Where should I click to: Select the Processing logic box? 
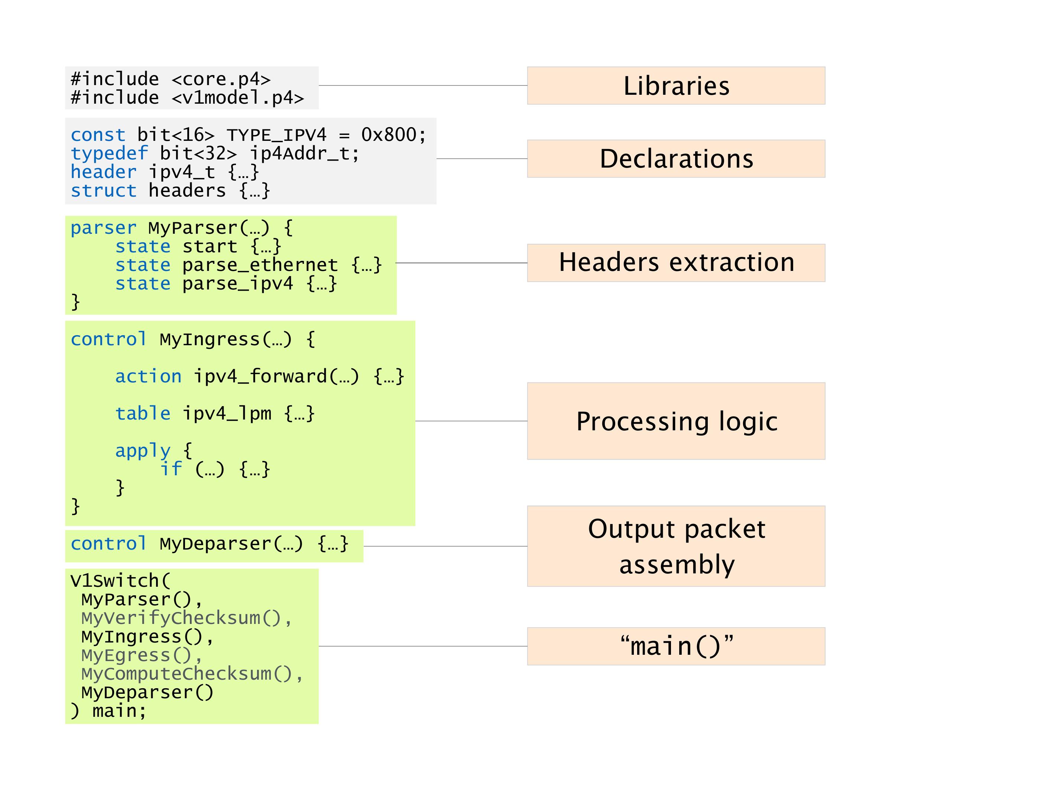pos(676,421)
